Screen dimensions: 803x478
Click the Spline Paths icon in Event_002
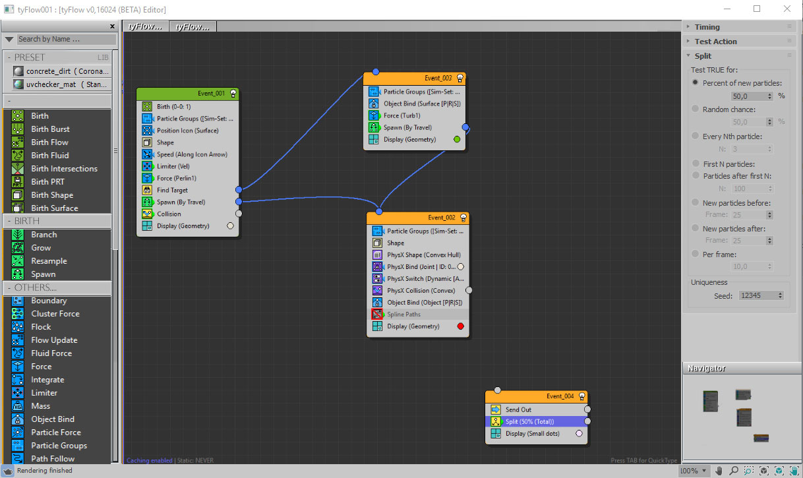[378, 314]
